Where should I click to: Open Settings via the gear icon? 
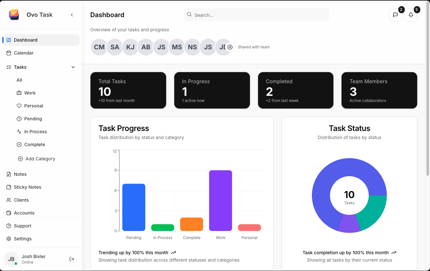pyautogui.click(x=8, y=239)
